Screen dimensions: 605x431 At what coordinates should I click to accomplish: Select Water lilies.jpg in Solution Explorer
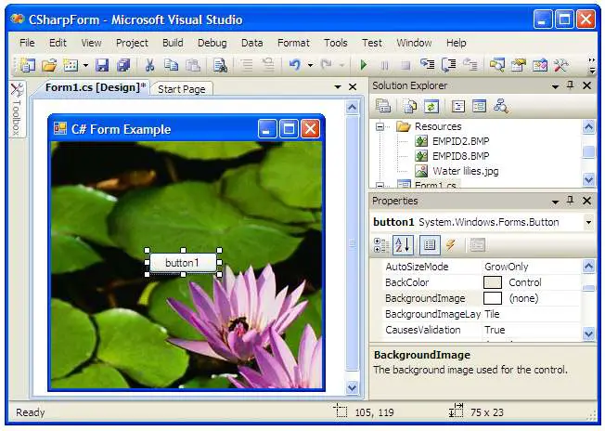point(466,171)
